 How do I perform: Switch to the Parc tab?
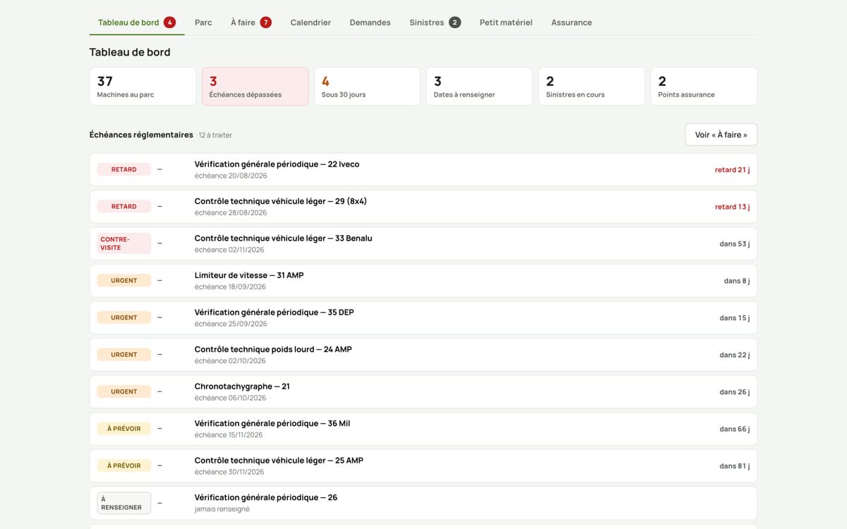(203, 23)
